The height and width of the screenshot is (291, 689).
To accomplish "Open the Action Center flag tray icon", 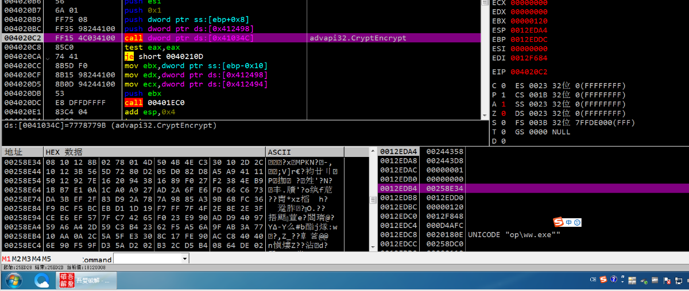I will [x=667, y=281].
